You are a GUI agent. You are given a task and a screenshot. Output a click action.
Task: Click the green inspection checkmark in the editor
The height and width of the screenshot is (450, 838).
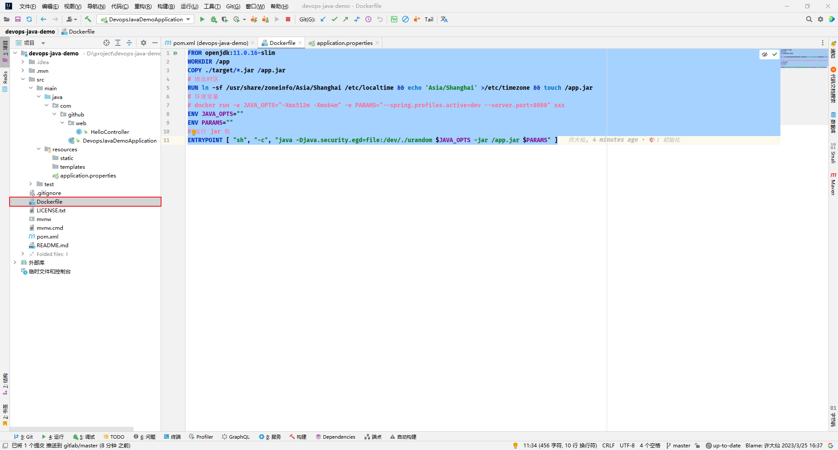pos(775,55)
